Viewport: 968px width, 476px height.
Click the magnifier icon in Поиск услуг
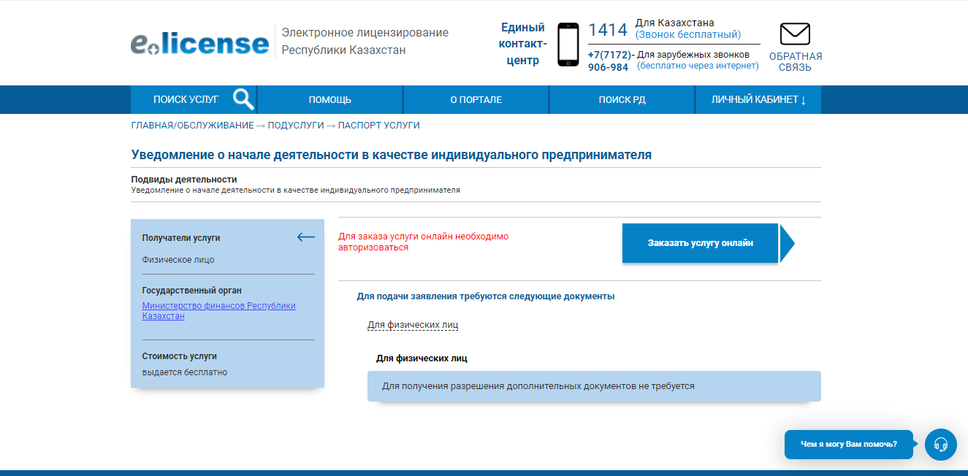243,99
